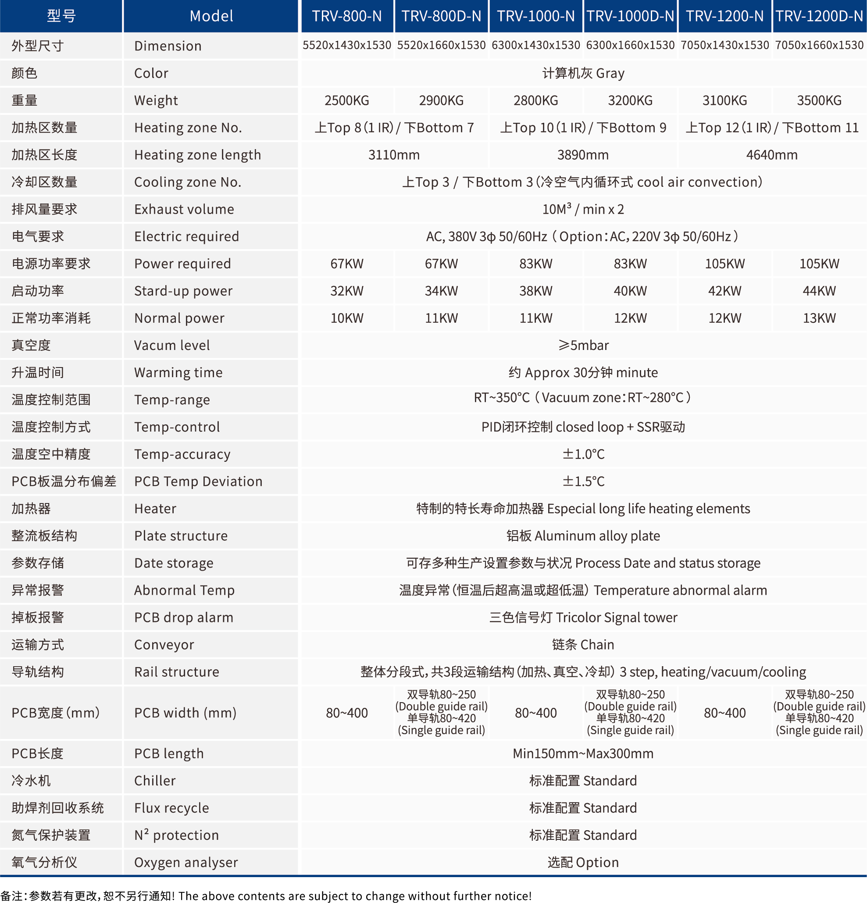Click the 链条 Chain conveyor value

pyautogui.click(x=583, y=645)
